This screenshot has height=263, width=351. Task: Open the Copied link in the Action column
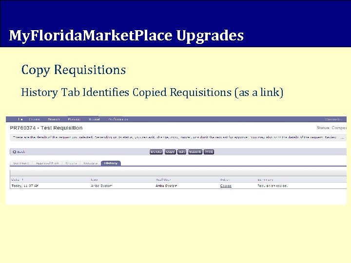click(x=226, y=186)
